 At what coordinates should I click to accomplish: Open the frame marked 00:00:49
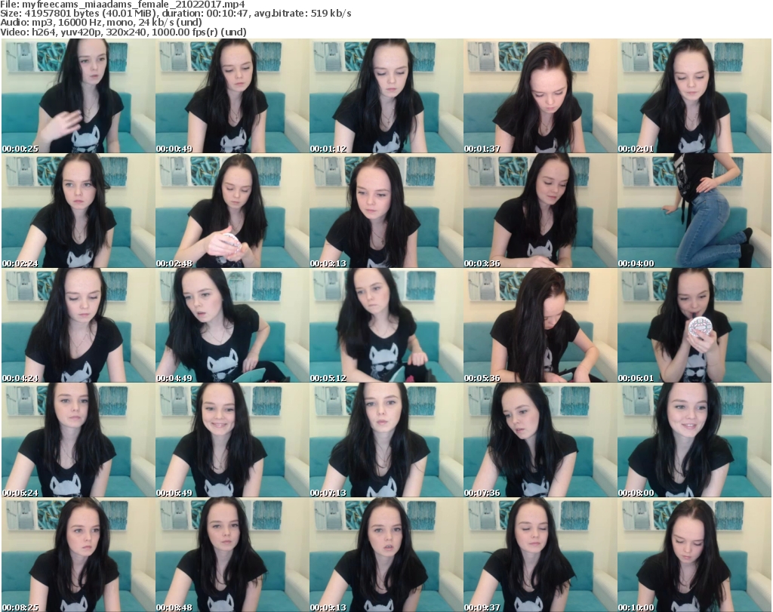click(233, 96)
